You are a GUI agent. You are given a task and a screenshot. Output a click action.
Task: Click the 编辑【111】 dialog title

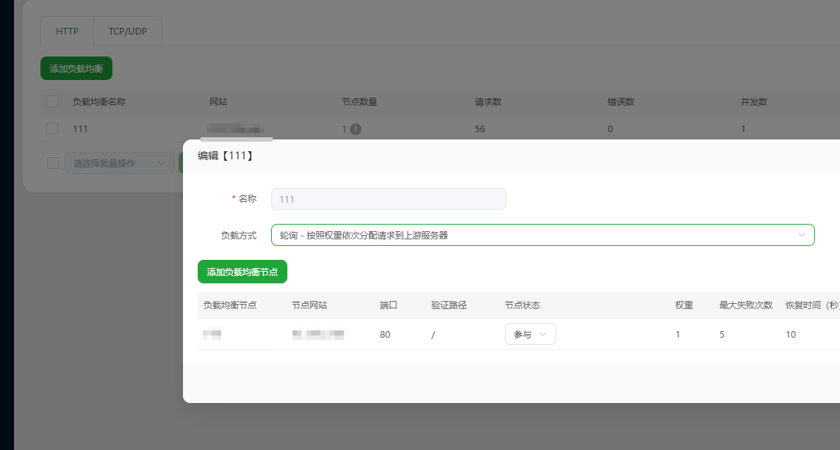click(x=226, y=156)
